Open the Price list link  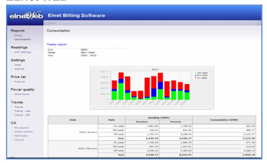19,82
